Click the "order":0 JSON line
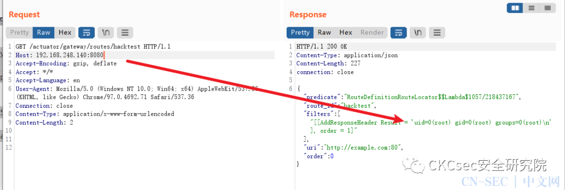This screenshot has width=565, height=190. (x=319, y=156)
